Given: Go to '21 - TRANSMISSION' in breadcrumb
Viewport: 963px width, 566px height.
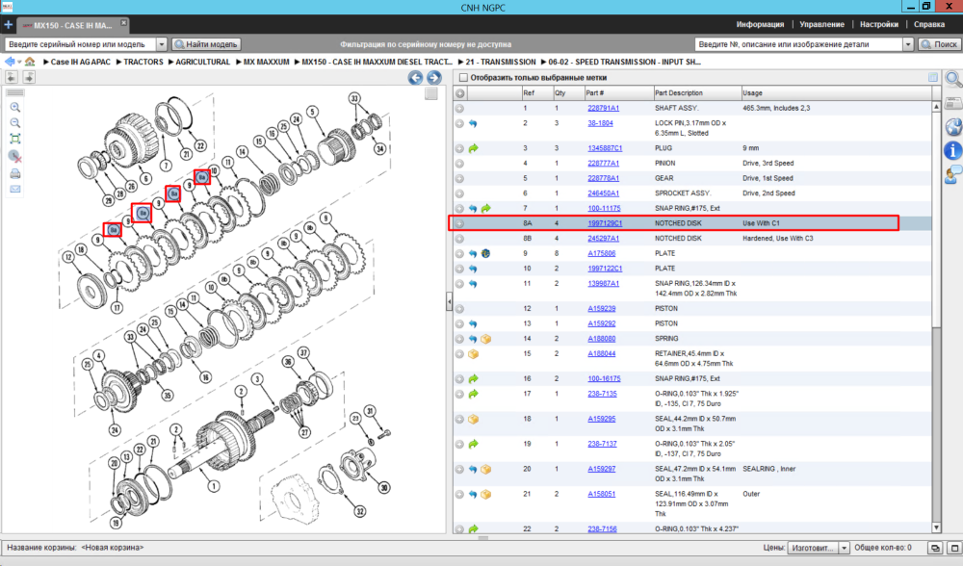Looking at the screenshot, I should tap(501, 62).
